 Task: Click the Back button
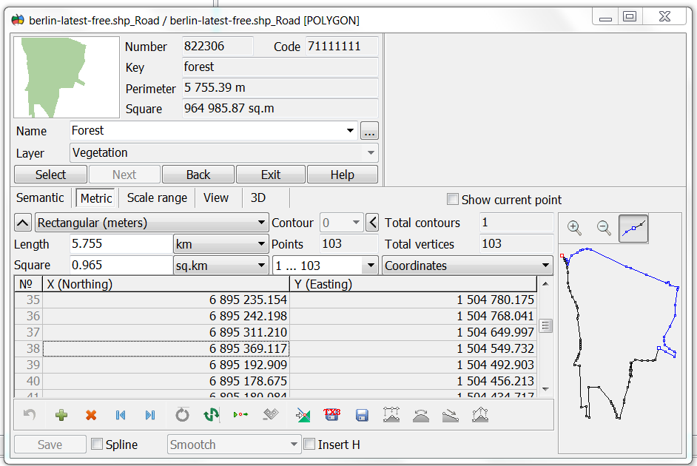(198, 175)
